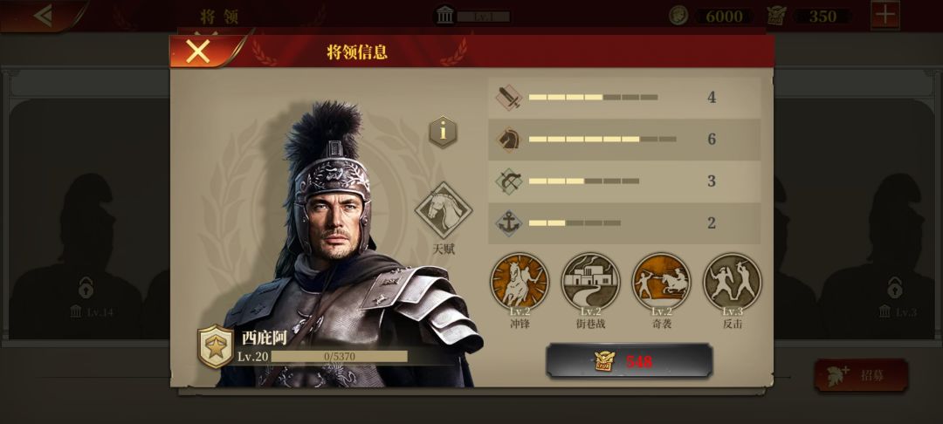Viewport: 943px width, 424px height.
Task: Tap the star shield rank badge
Action: [216, 346]
